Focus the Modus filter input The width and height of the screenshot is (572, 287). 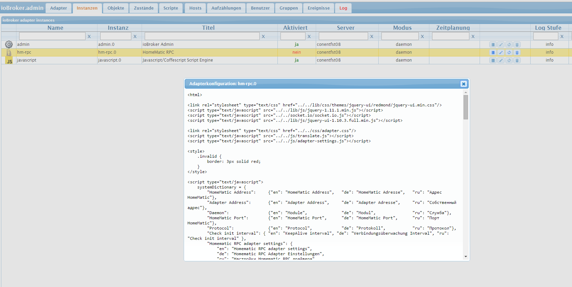point(400,36)
